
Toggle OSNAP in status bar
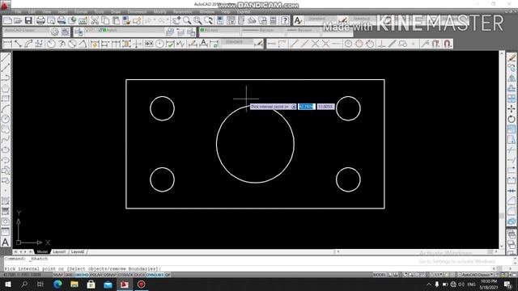coord(110,275)
